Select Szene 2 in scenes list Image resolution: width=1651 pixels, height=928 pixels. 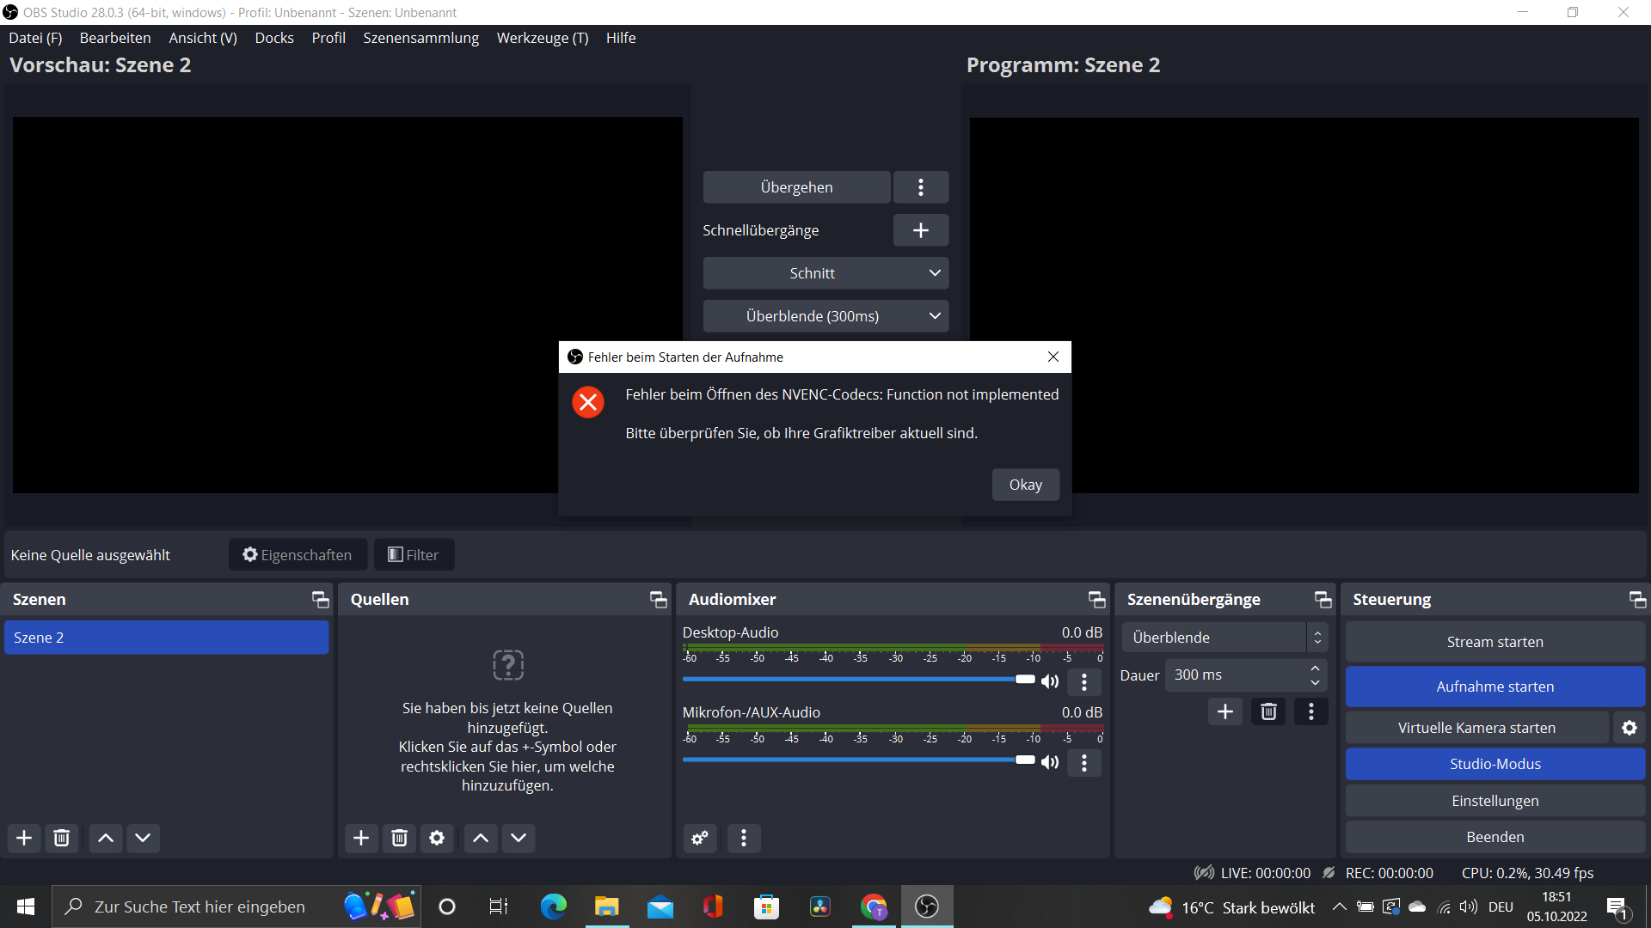pos(167,638)
